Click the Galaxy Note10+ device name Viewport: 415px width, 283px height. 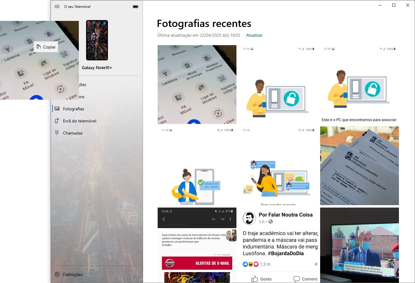pyautogui.click(x=97, y=68)
